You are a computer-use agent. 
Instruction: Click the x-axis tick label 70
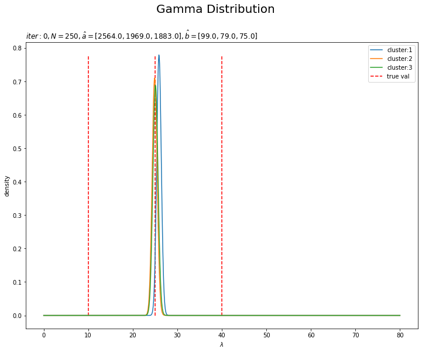[355, 335]
